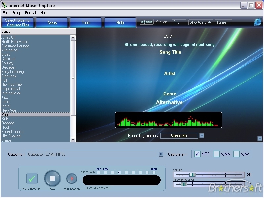
Task: Select the third threshold checkbox
Action: pos(113,172)
